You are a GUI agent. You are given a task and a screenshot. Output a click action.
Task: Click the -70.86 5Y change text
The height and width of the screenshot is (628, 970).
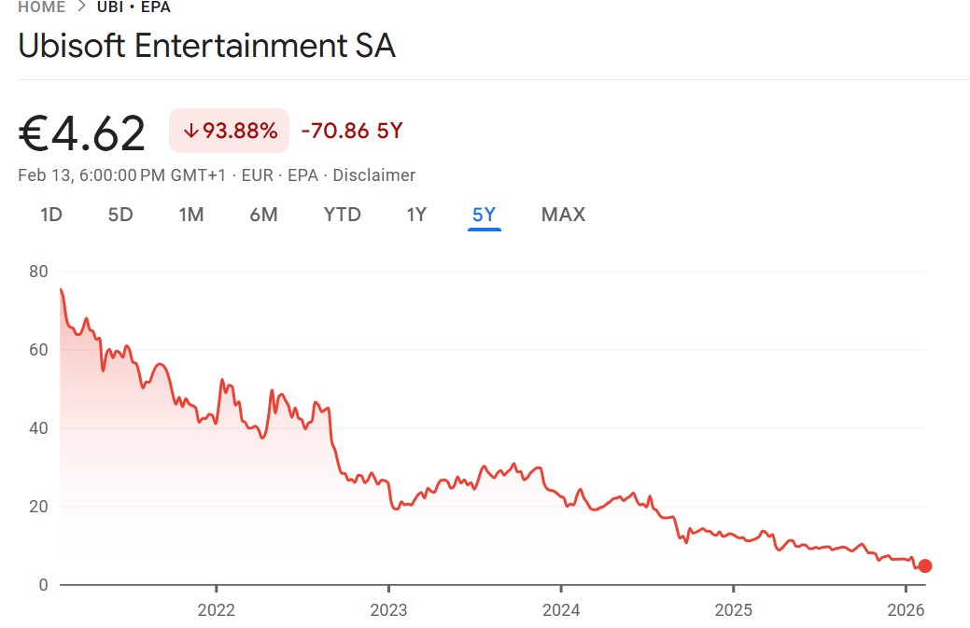click(x=351, y=132)
